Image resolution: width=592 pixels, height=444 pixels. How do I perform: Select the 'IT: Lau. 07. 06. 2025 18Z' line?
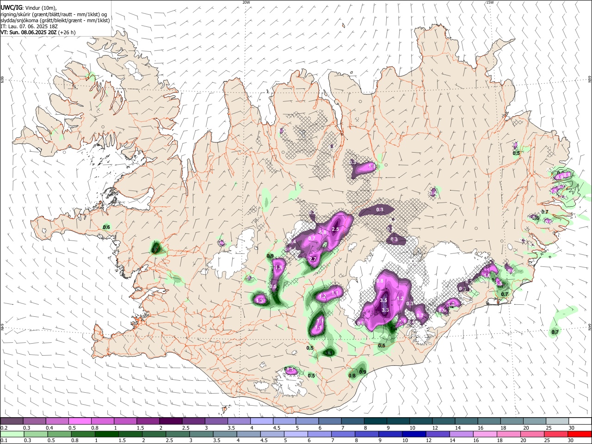[x=29, y=26]
